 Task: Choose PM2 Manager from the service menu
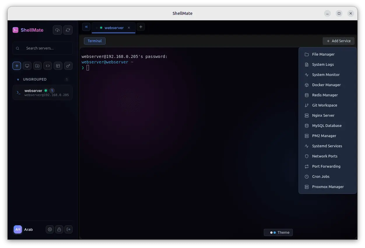pos(328,136)
